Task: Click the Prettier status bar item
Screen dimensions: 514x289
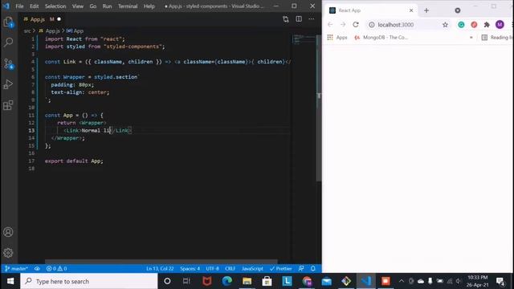Action: pos(280,269)
